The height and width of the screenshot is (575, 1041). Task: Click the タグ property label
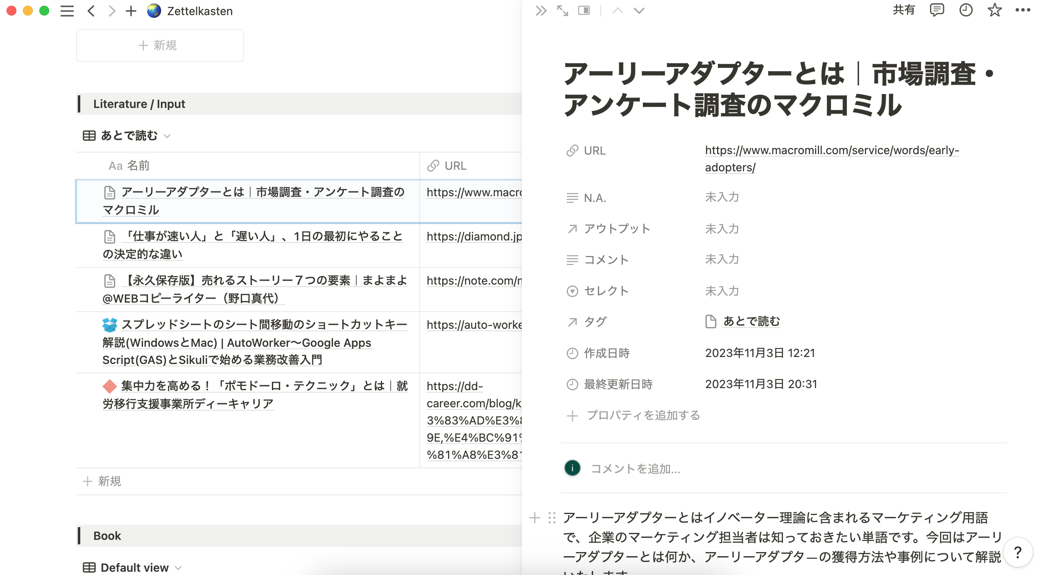tap(595, 322)
